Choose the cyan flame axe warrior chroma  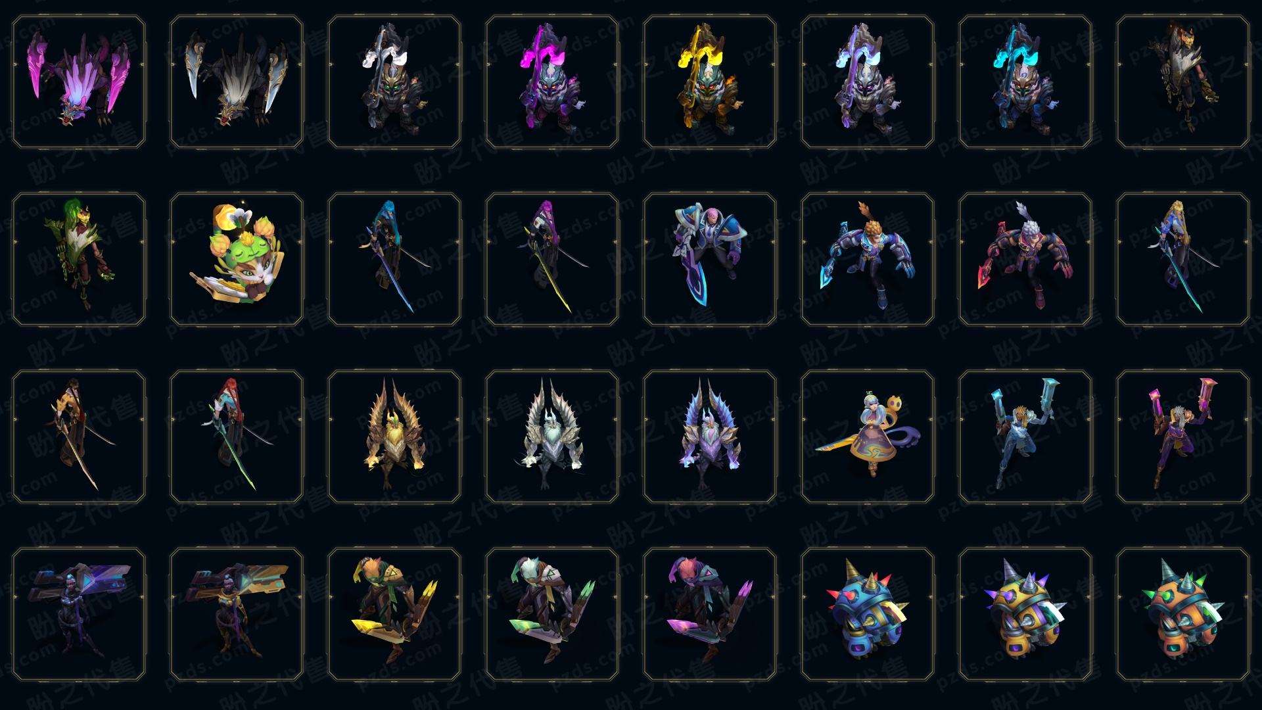1025,82
